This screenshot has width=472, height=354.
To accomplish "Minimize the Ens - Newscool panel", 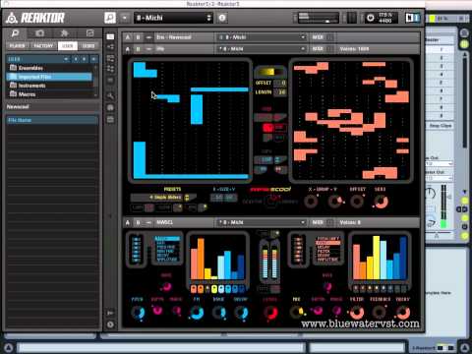I will click(x=148, y=37).
